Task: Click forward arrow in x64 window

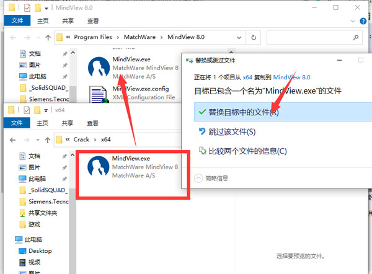Action: pyautogui.click(x=27, y=140)
